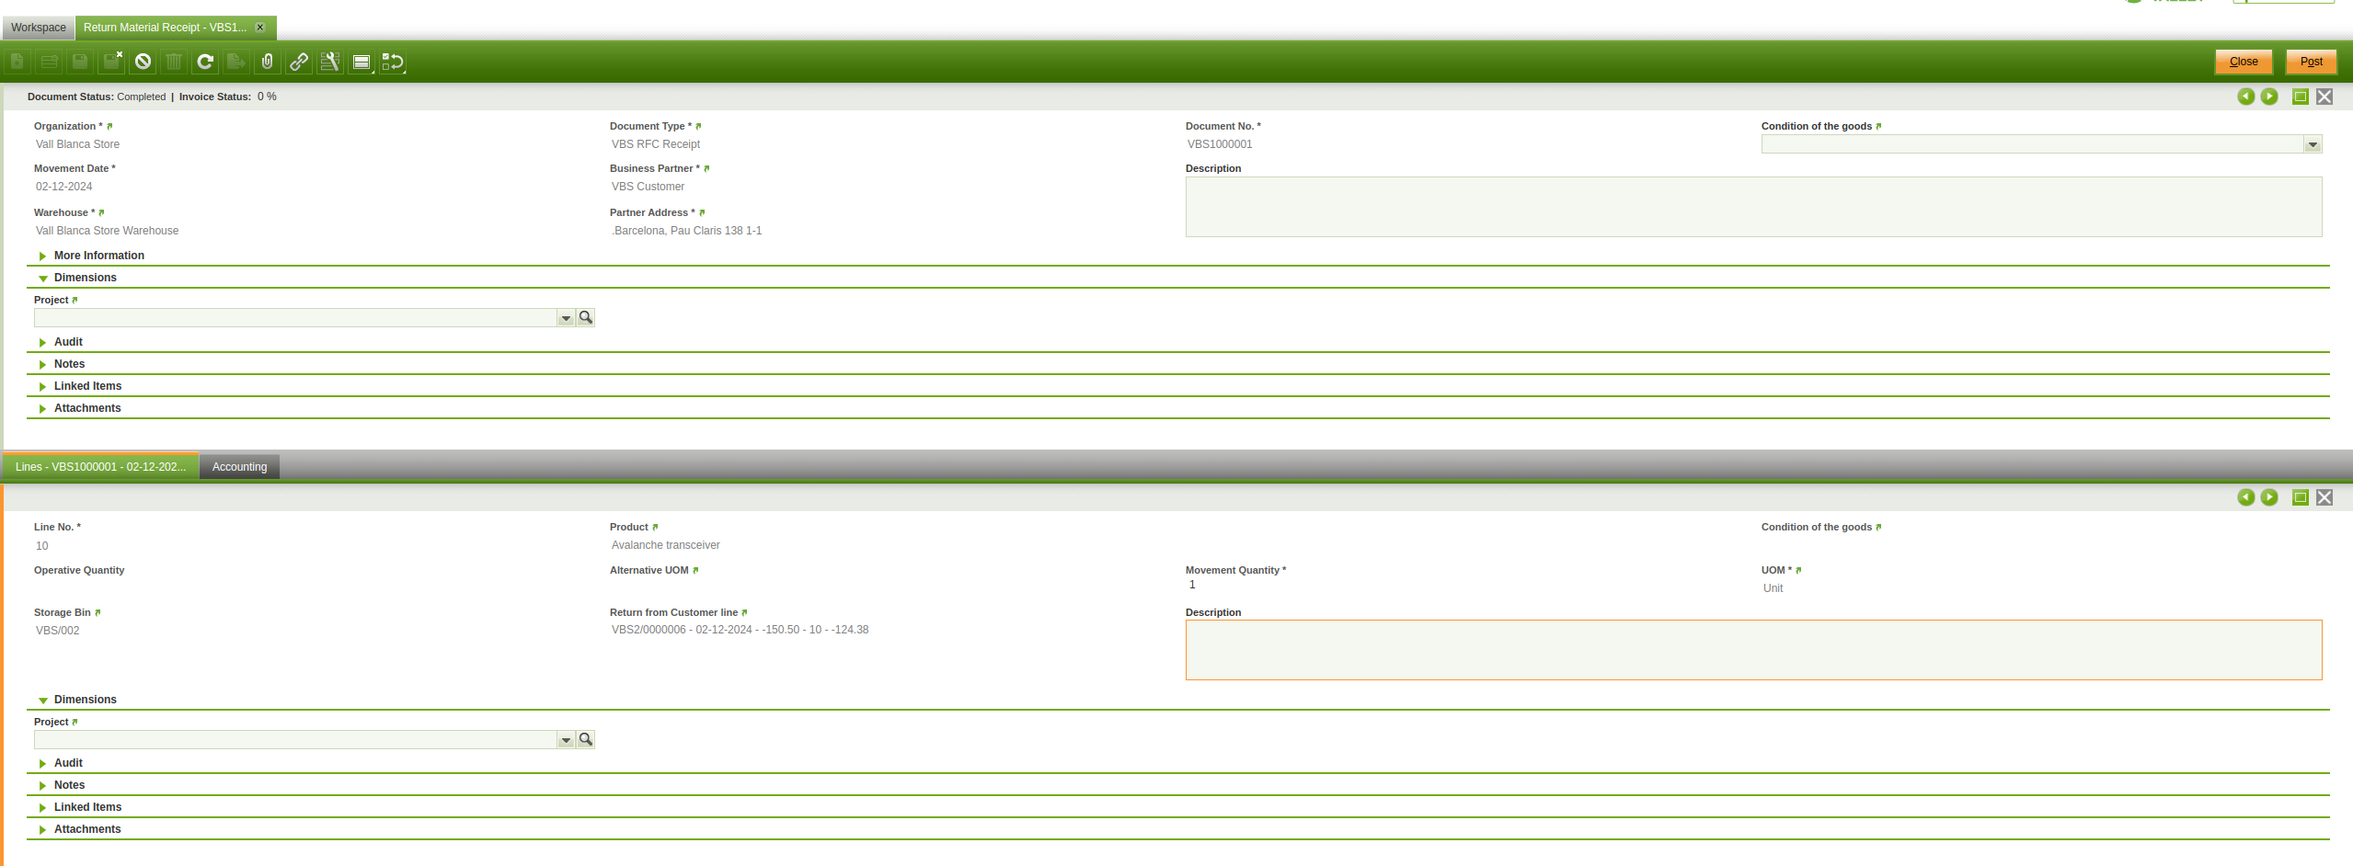
Task: Click the header Project search magnifier icon
Action: [x=586, y=317]
